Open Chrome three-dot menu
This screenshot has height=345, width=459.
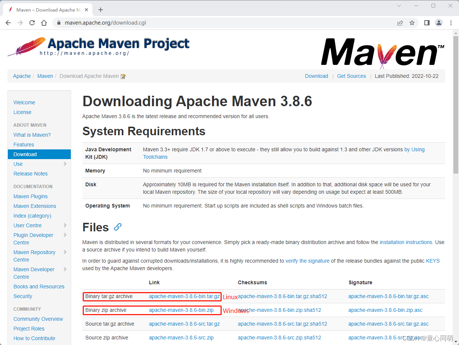(451, 23)
